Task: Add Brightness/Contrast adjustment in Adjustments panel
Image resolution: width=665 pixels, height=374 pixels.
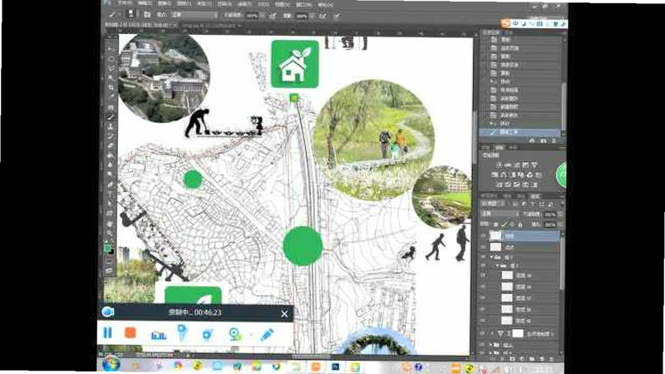Action: point(500,165)
